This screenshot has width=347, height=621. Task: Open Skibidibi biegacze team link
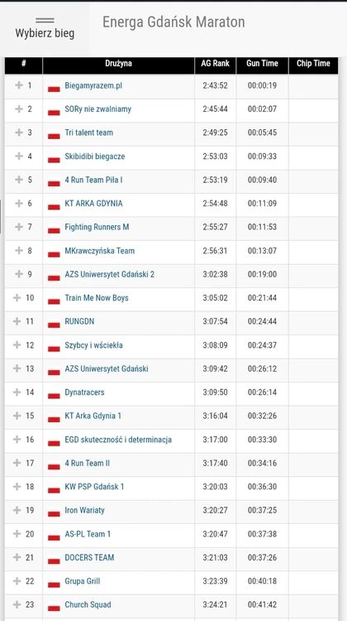pyautogui.click(x=95, y=156)
